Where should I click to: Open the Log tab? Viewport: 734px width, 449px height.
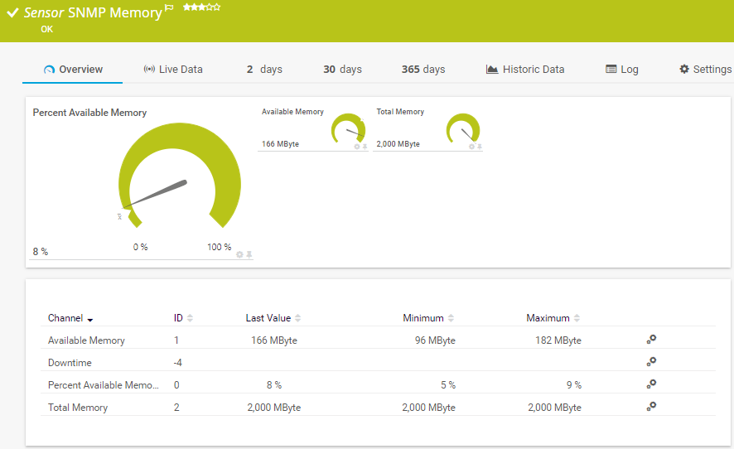pos(622,70)
